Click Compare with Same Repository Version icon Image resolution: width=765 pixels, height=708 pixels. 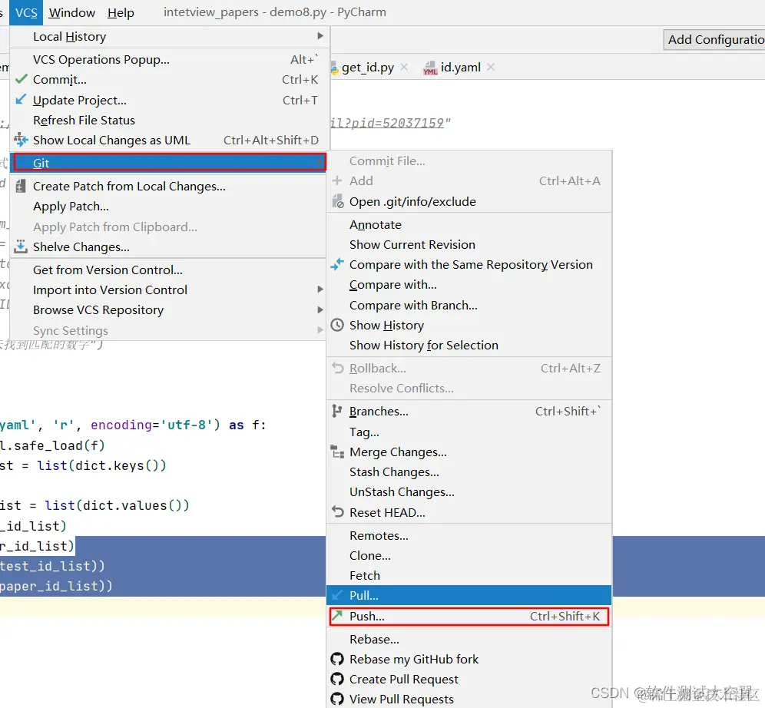click(337, 264)
